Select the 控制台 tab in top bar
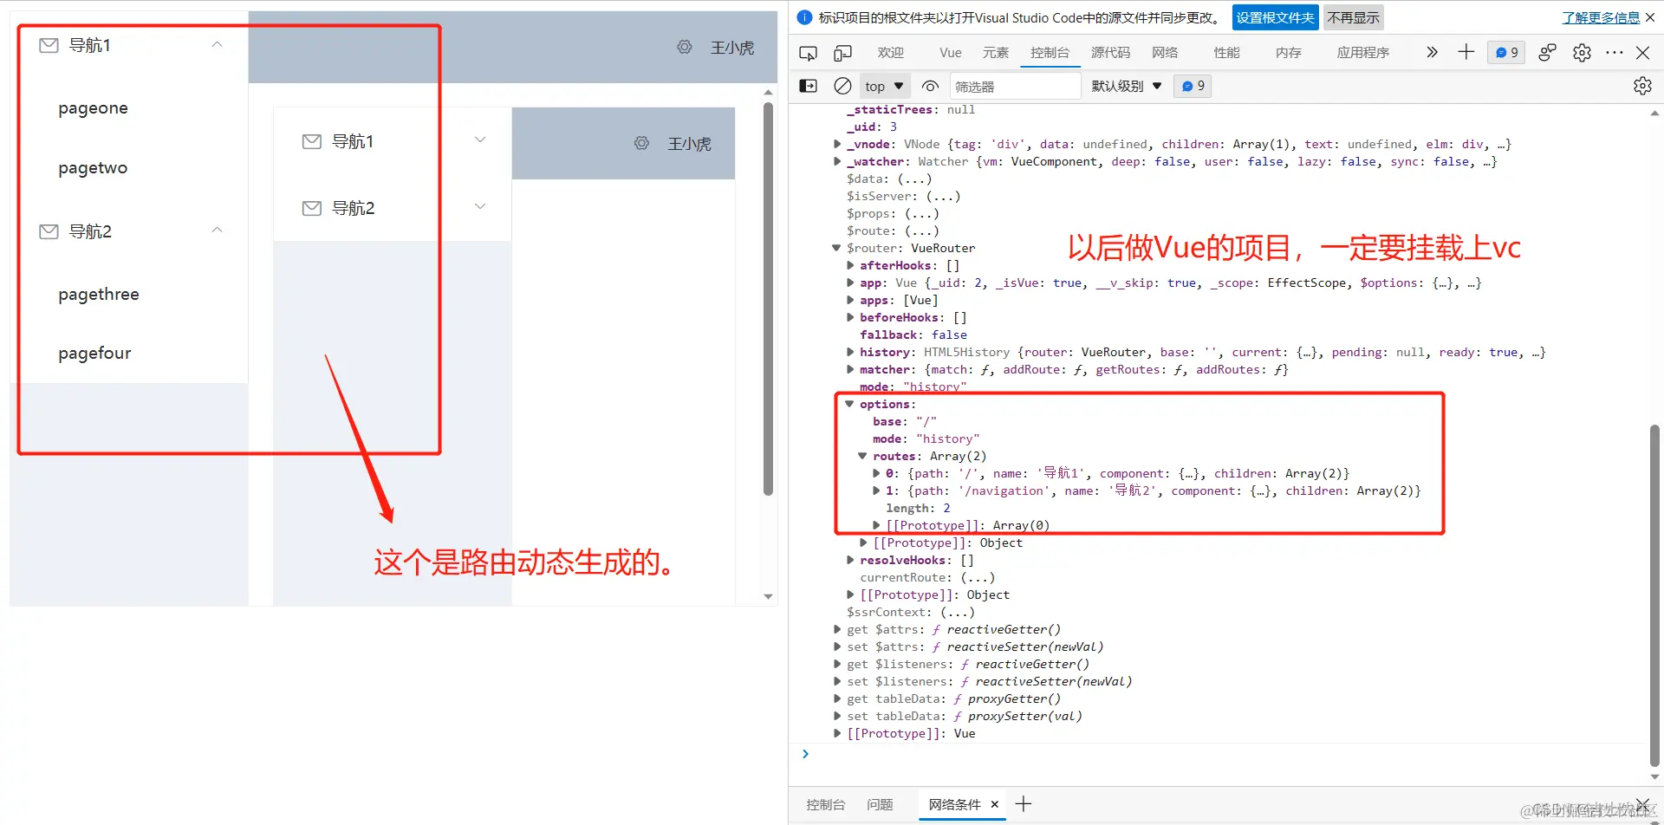Screen dimensions: 1664x825 1050,52
